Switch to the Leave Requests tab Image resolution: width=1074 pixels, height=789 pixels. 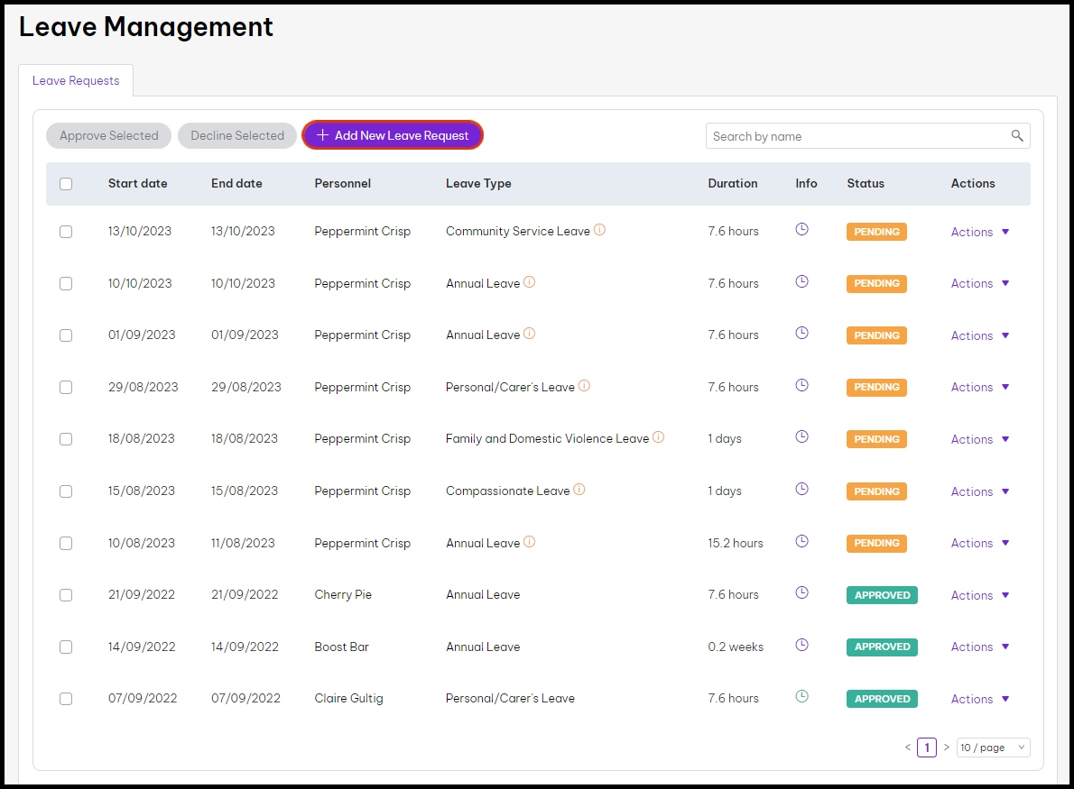[76, 80]
